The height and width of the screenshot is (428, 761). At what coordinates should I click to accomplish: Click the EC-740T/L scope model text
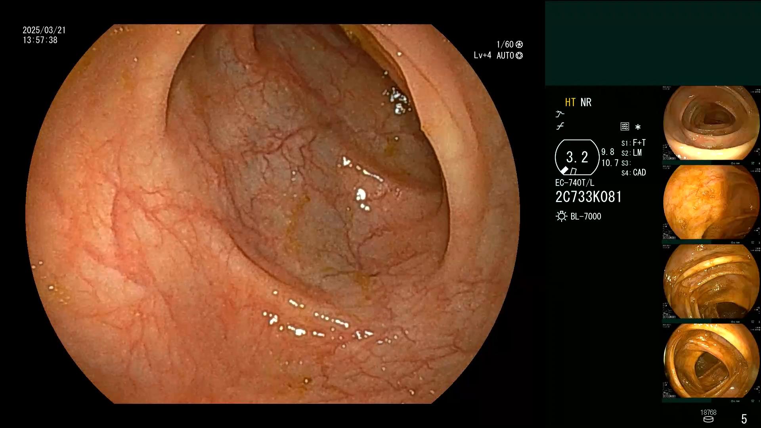[x=575, y=183]
